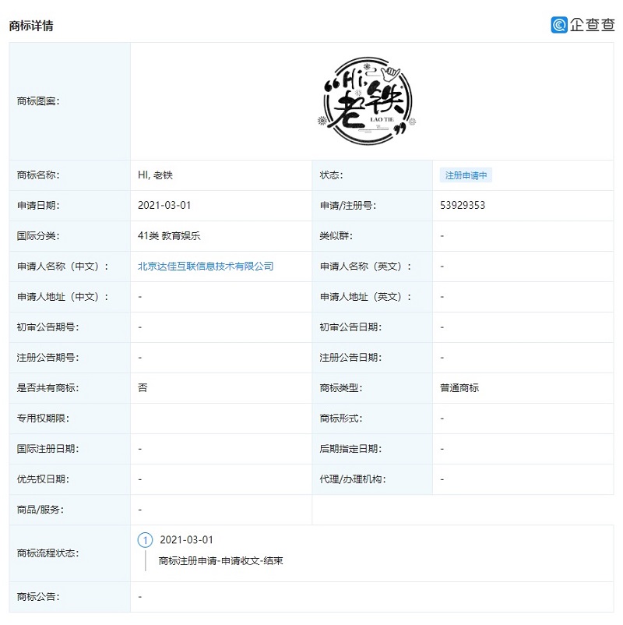Click the 申请人名称(英文) label
Image resolution: width=623 pixels, height=625 pixels.
pos(366,267)
